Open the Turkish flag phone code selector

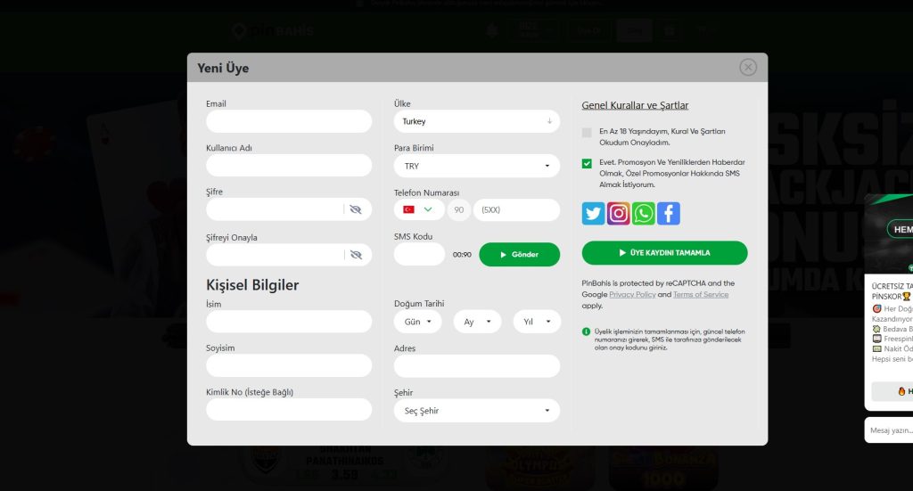point(418,209)
